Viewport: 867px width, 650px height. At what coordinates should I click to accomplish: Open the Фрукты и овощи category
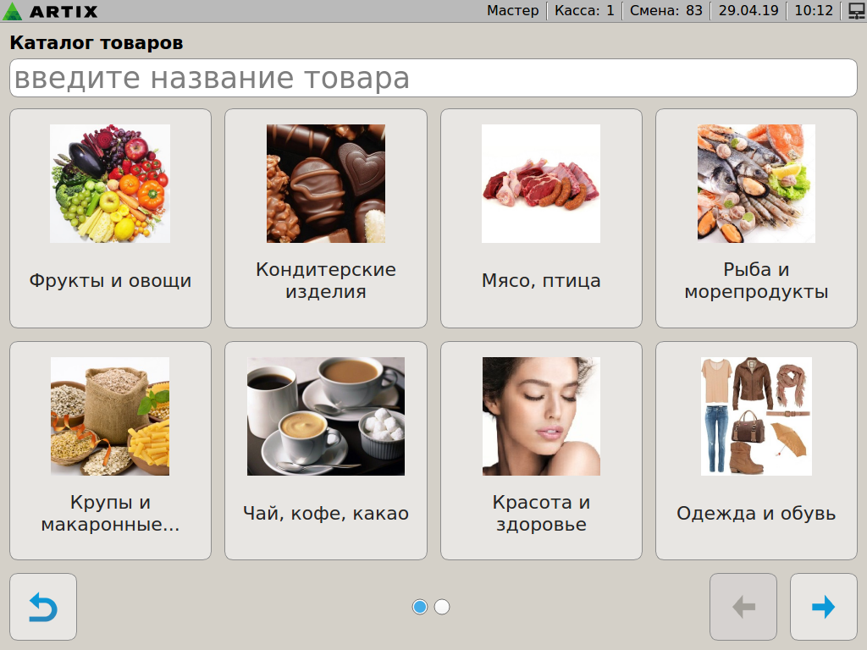point(111,218)
